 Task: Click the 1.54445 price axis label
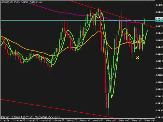[159, 75]
